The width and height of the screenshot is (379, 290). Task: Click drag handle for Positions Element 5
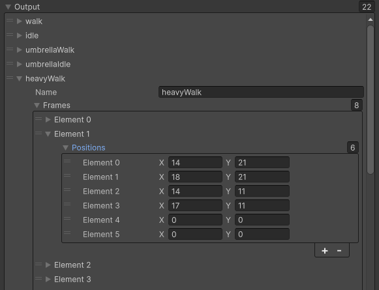click(67, 233)
